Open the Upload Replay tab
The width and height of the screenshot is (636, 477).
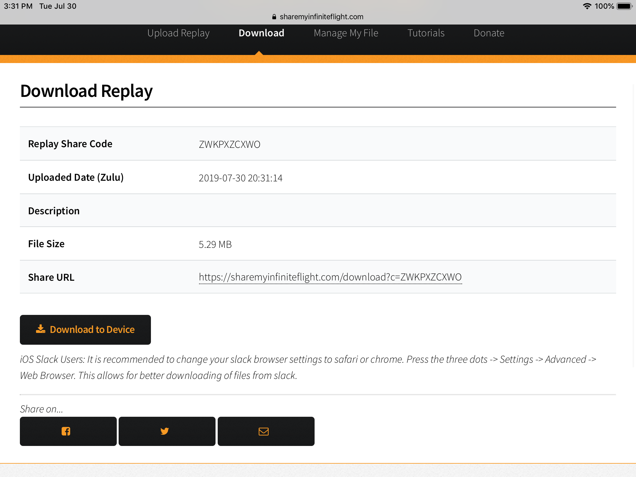click(178, 33)
